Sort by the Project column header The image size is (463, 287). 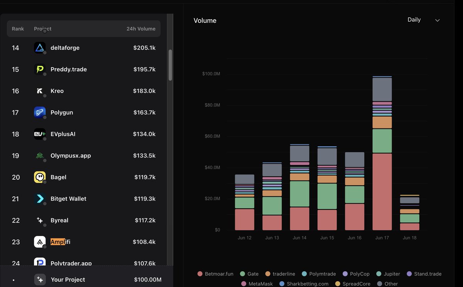pos(42,29)
